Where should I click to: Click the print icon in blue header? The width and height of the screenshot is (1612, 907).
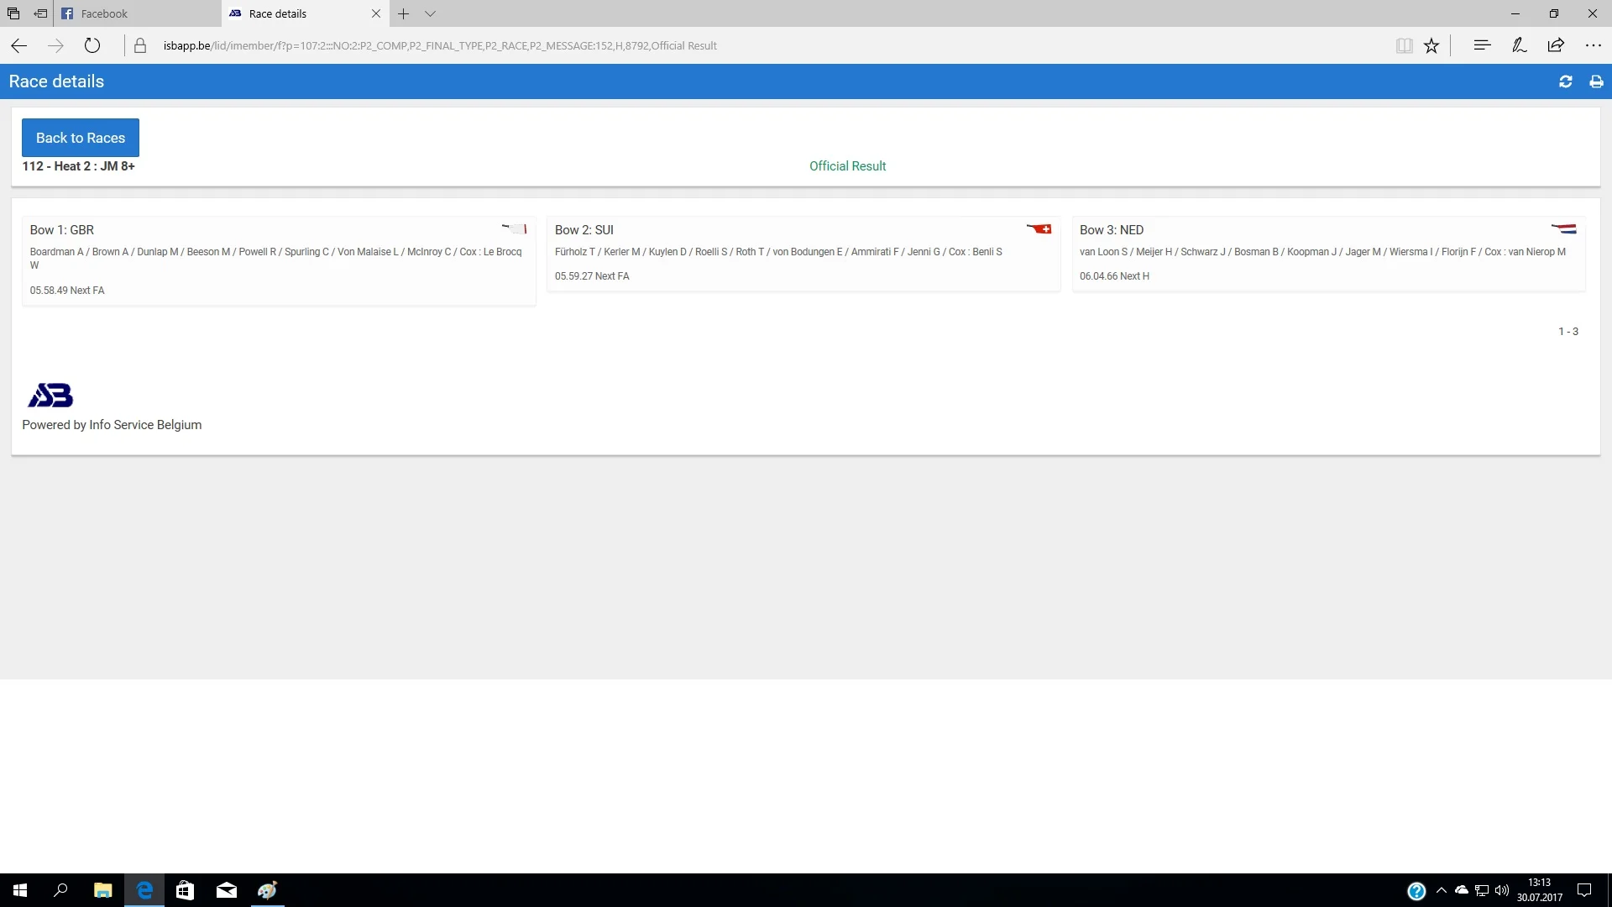point(1596,81)
